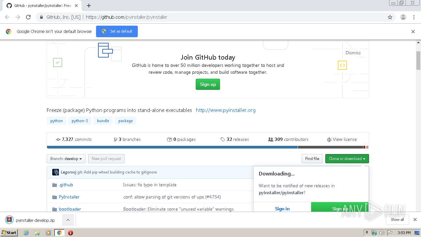Select the python topic tag

[x=57, y=121]
